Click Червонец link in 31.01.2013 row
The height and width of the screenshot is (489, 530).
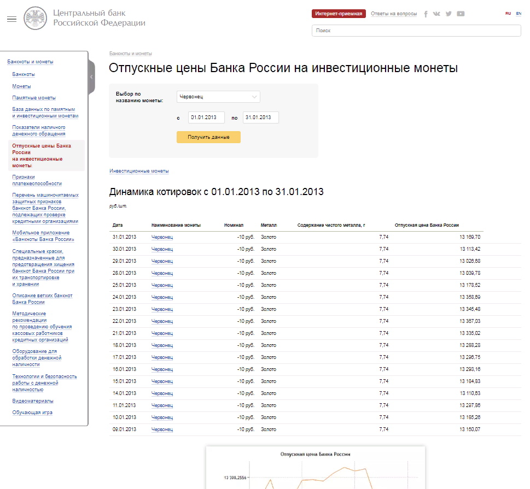coord(162,237)
